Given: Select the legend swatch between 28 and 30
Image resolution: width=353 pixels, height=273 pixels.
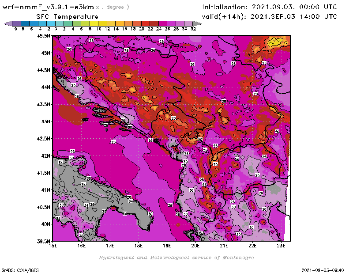Looking at the screenshot, I should pyautogui.click(x=180, y=23).
